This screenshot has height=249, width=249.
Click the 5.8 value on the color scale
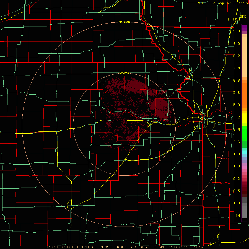[237, 93]
